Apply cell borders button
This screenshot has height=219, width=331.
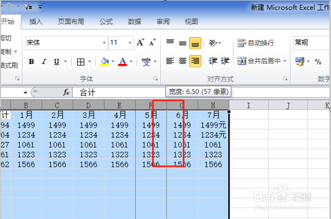coord(81,62)
